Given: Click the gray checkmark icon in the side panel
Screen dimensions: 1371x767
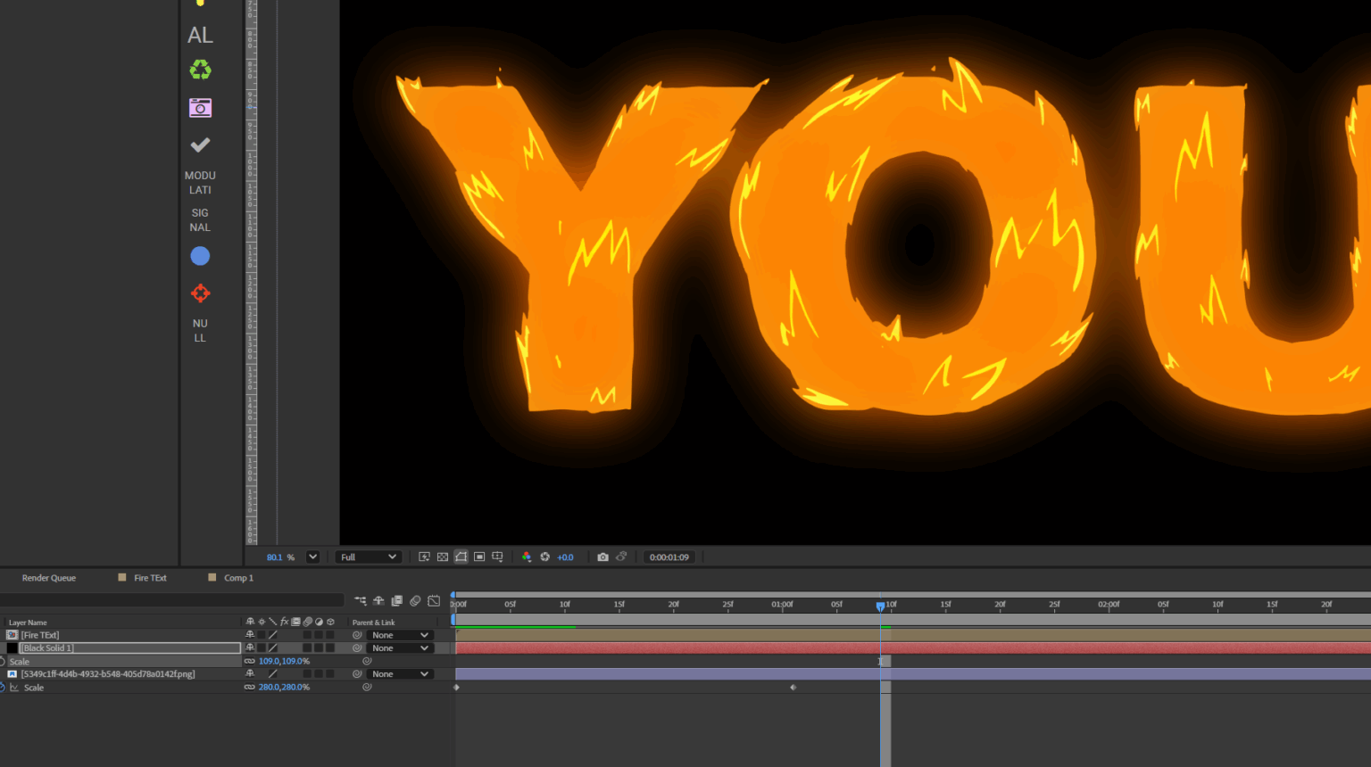Looking at the screenshot, I should (x=200, y=144).
